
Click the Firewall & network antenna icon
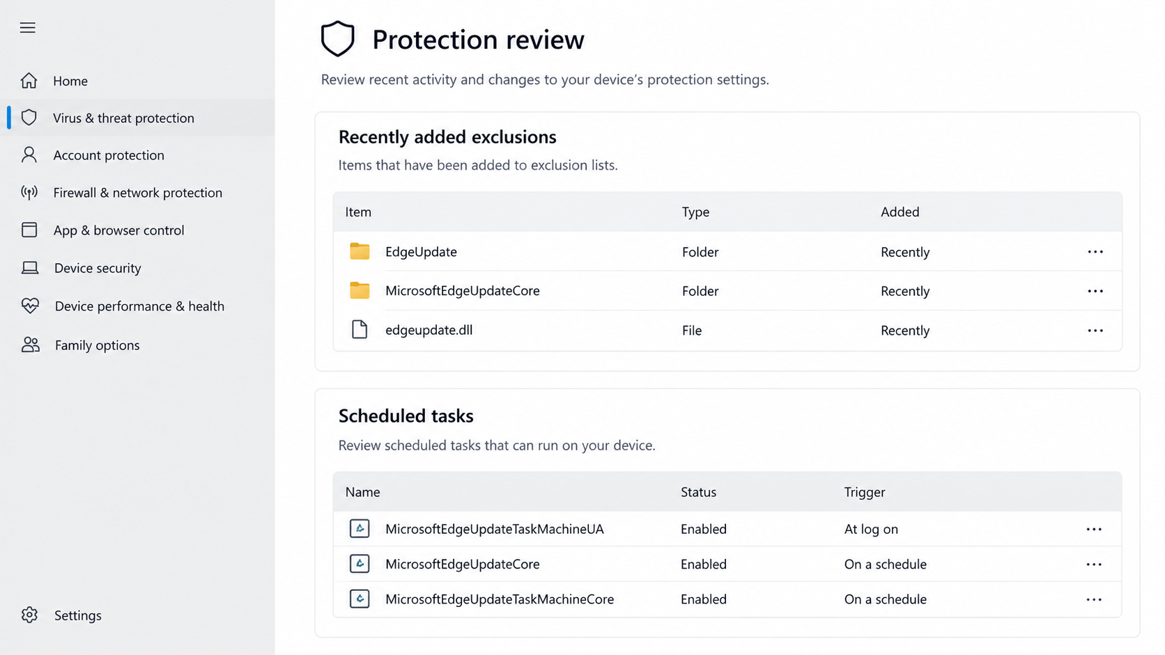pyautogui.click(x=29, y=192)
